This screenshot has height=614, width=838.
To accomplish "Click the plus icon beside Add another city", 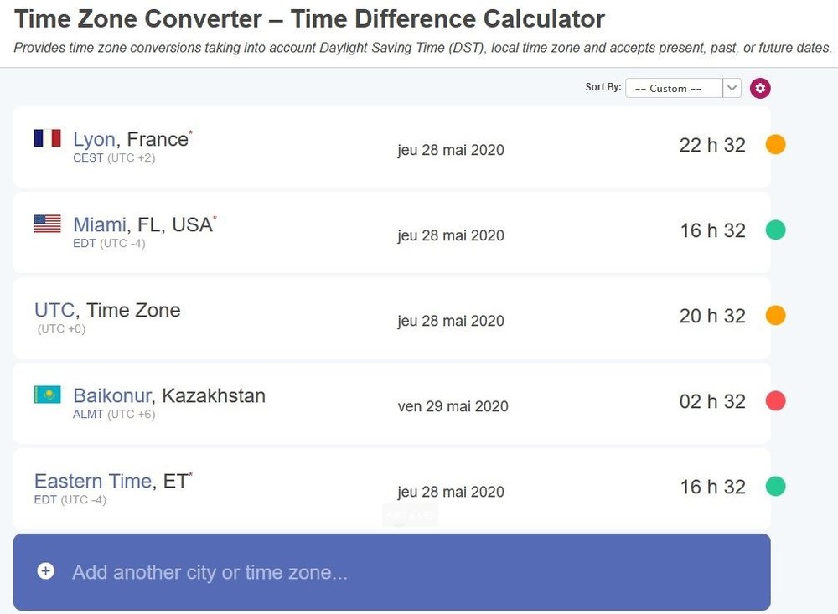I will pyautogui.click(x=46, y=571).
